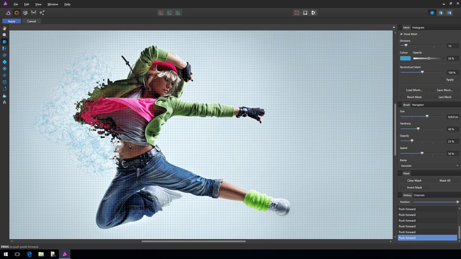Click the blue mesh Colour swatch
This screenshot has height=259, width=461.
pos(405,58)
